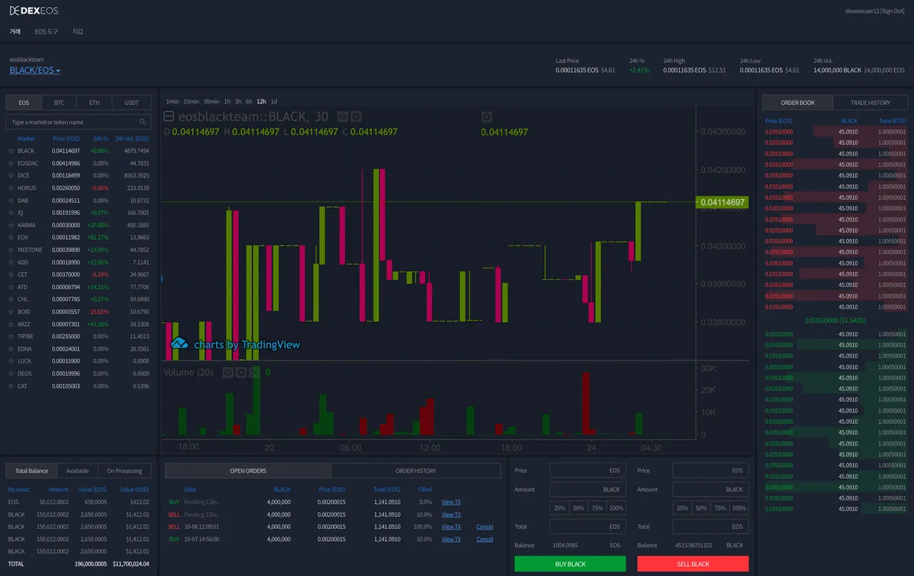Select the 12h chart interval
Image resolution: width=914 pixels, height=576 pixels.
point(261,101)
